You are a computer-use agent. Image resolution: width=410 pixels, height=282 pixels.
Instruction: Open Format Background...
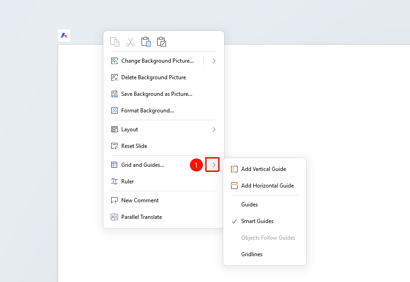tap(164, 111)
